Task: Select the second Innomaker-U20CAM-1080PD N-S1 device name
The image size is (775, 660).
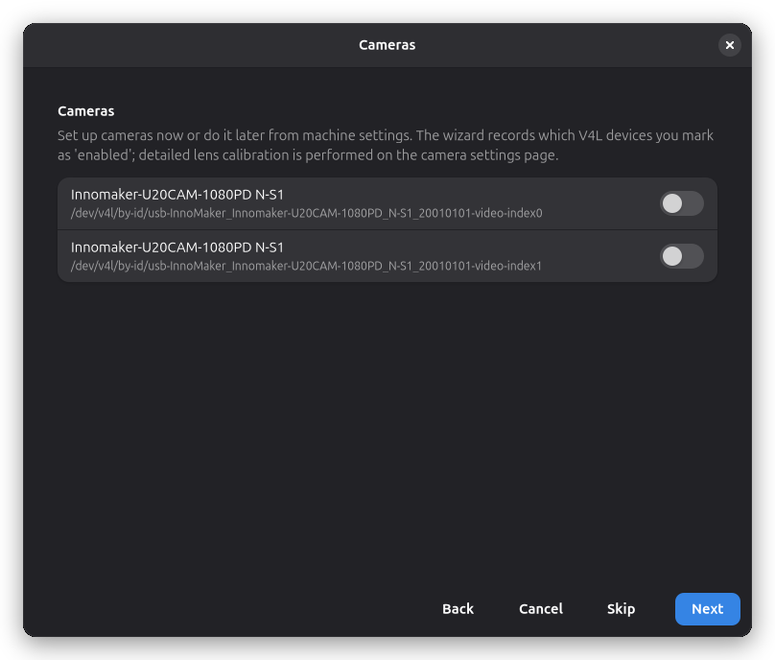Action: (176, 247)
